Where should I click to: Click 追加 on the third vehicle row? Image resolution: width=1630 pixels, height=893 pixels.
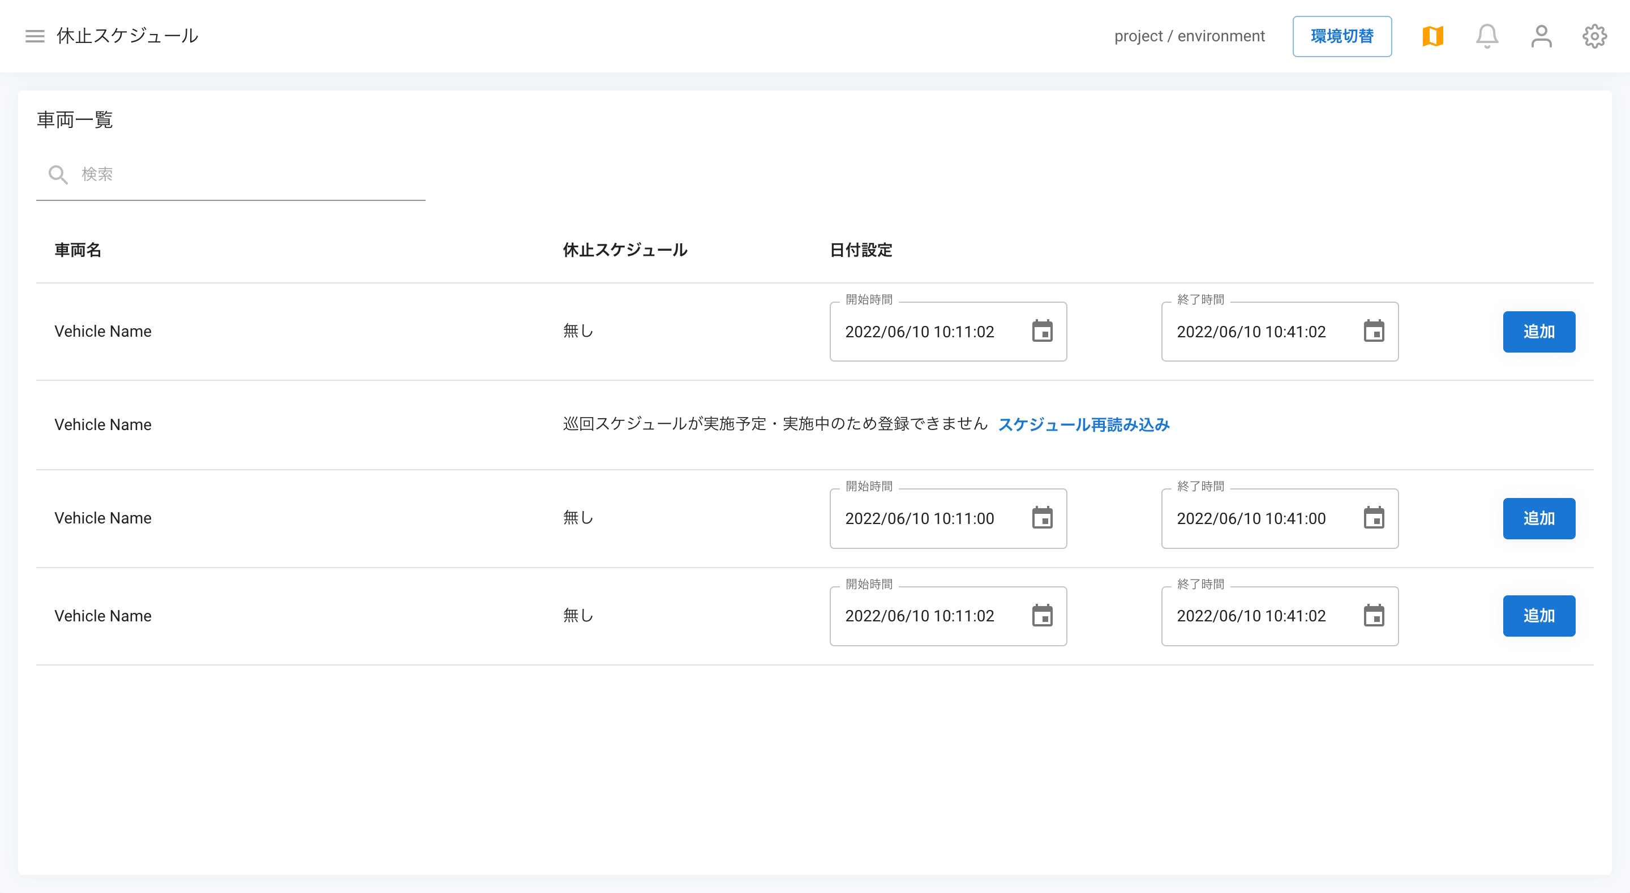1539,518
